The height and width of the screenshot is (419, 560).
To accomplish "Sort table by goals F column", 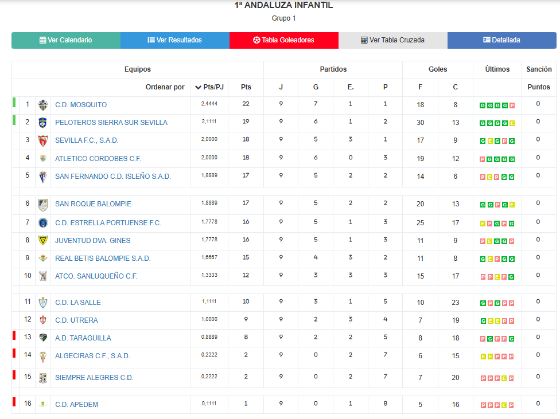I will click(420, 88).
